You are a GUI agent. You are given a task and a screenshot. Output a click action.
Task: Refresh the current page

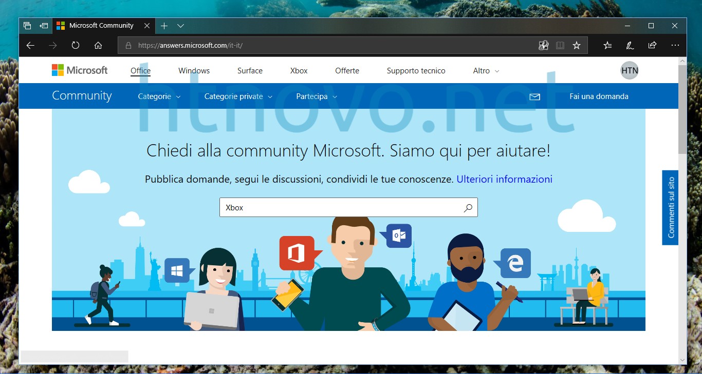pyautogui.click(x=75, y=45)
